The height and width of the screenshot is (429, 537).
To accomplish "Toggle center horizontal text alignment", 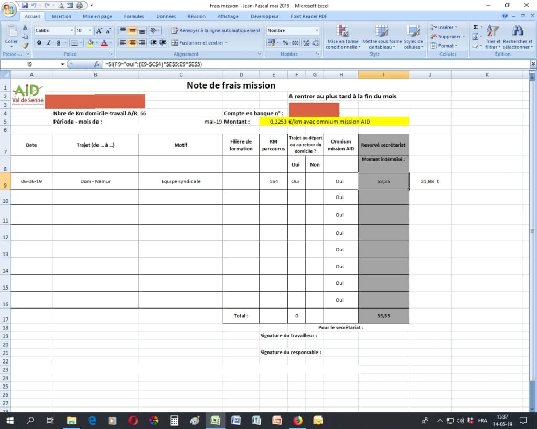I will 132,43.
